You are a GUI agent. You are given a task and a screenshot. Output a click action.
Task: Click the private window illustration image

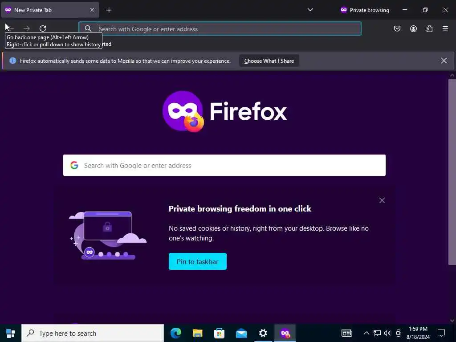(108, 236)
